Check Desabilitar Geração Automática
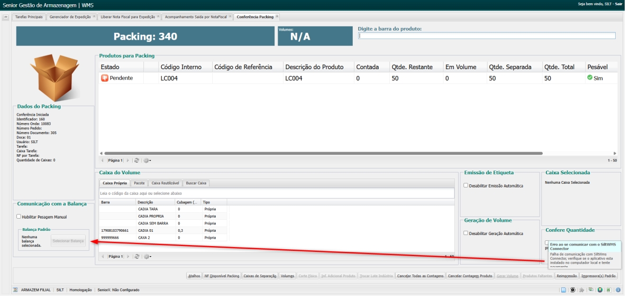Viewport: 630px width, 301px height. pos(465,233)
